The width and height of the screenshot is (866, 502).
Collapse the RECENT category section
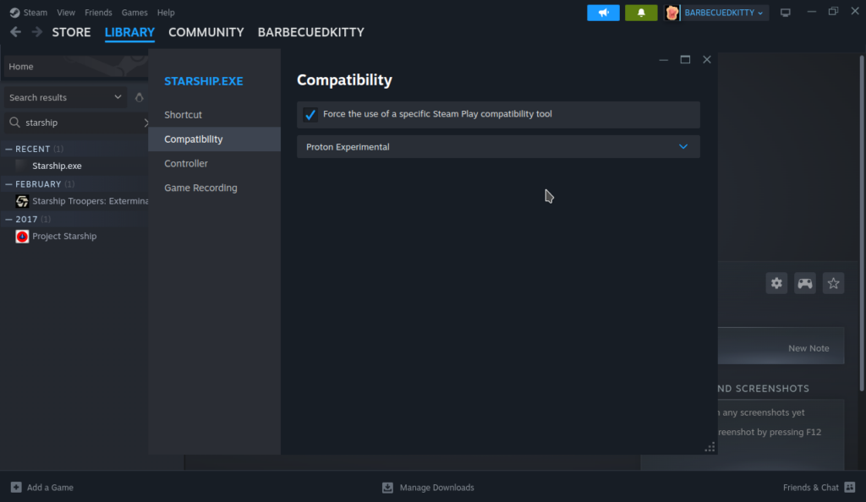(x=9, y=150)
